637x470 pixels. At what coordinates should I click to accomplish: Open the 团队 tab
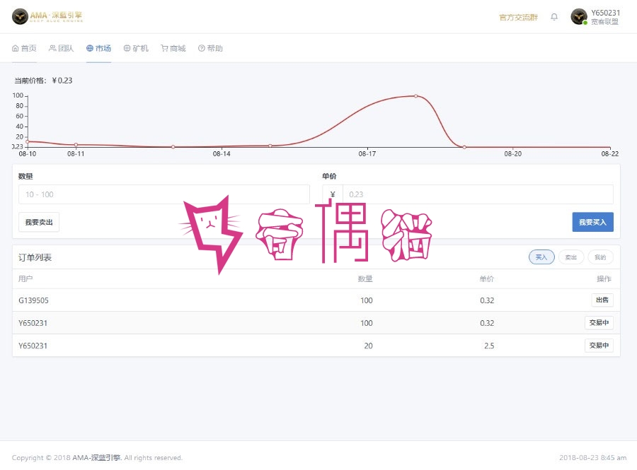(x=62, y=48)
